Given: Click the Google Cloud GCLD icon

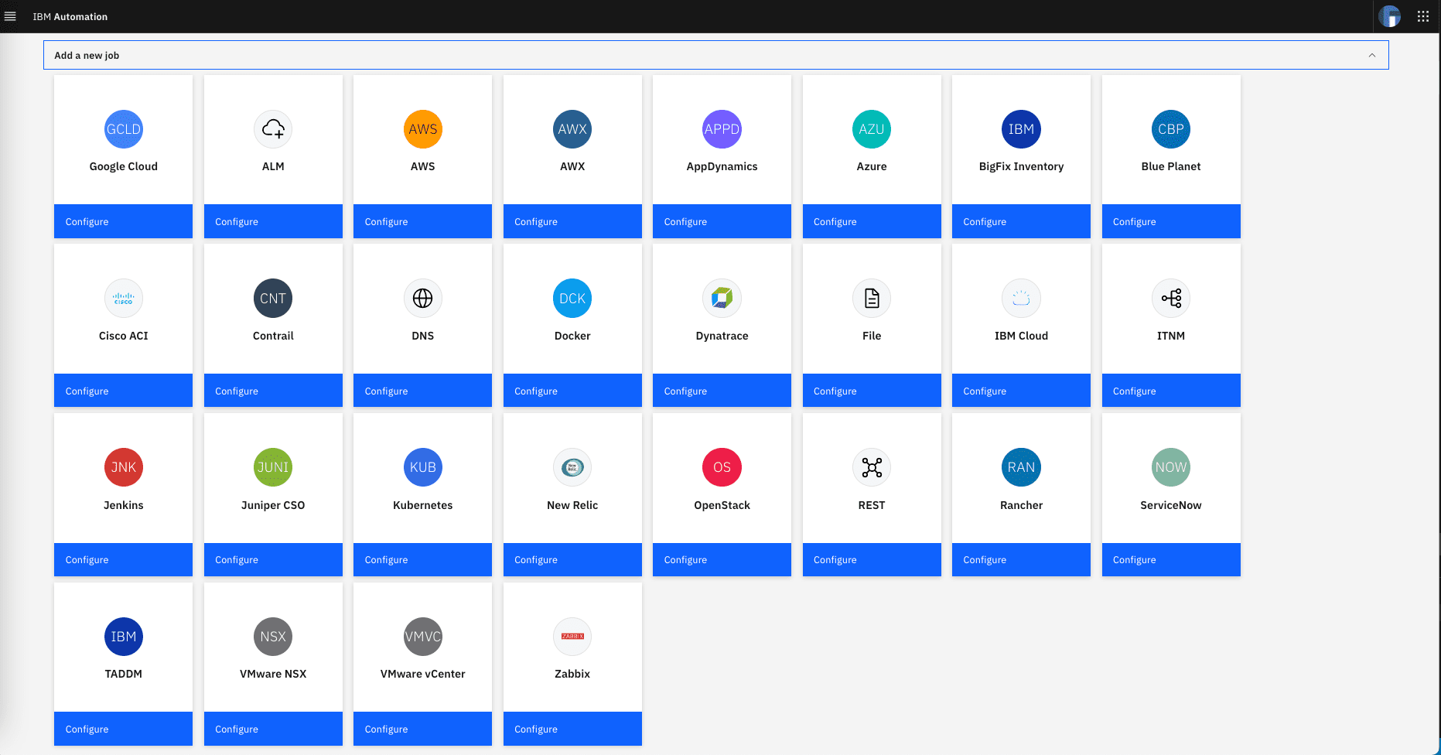Looking at the screenshot, I should [x=124, y=129].
